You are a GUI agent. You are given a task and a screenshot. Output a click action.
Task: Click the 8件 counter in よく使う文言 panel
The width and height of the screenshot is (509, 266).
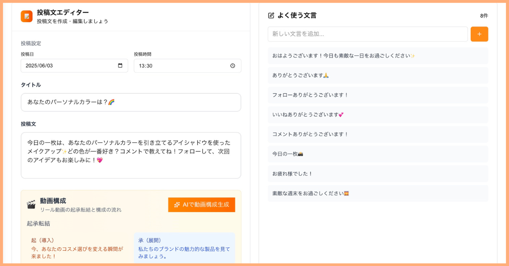(484, 15)
